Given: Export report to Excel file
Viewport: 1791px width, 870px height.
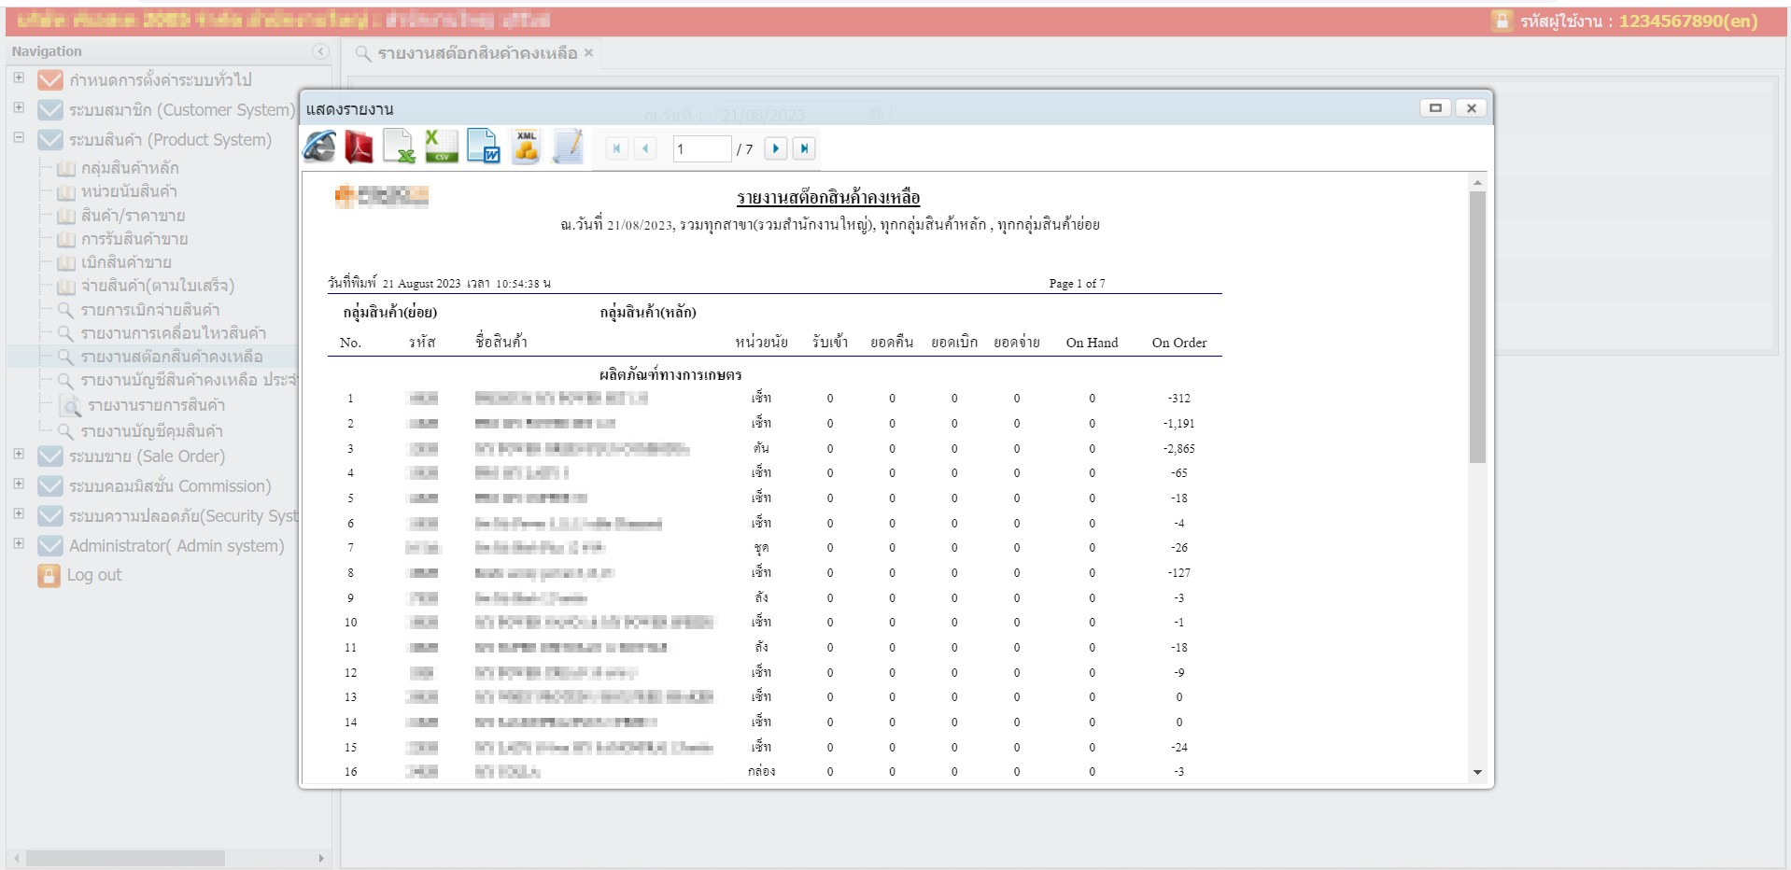Looking at the screenshot, I should tap(400, 147).
